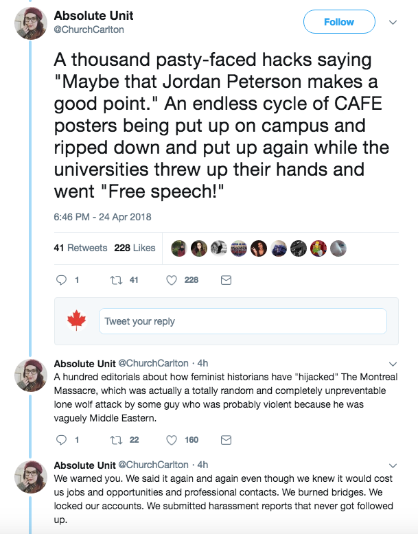Like the main tweet with 228 likes
Screen dimensions: 418x534
(172, 280)
